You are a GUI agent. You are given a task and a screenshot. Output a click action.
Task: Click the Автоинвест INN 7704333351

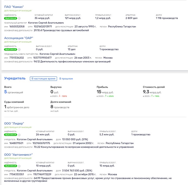coord(17,174)
